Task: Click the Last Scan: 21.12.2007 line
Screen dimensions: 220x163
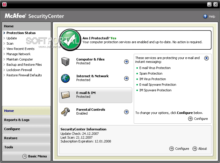Action: [77, 137]
